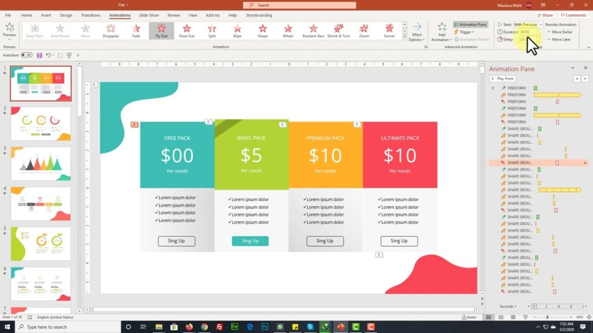Toggle AutoSave switch
Viewport: 593px width, 333px height.
(x=26, y=55)
